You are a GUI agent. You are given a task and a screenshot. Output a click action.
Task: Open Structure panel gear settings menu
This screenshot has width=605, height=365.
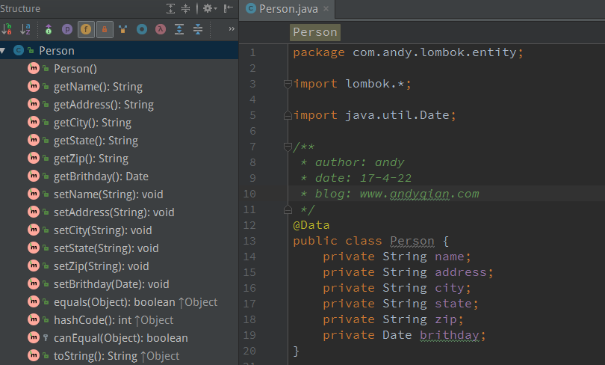point(210,8)
